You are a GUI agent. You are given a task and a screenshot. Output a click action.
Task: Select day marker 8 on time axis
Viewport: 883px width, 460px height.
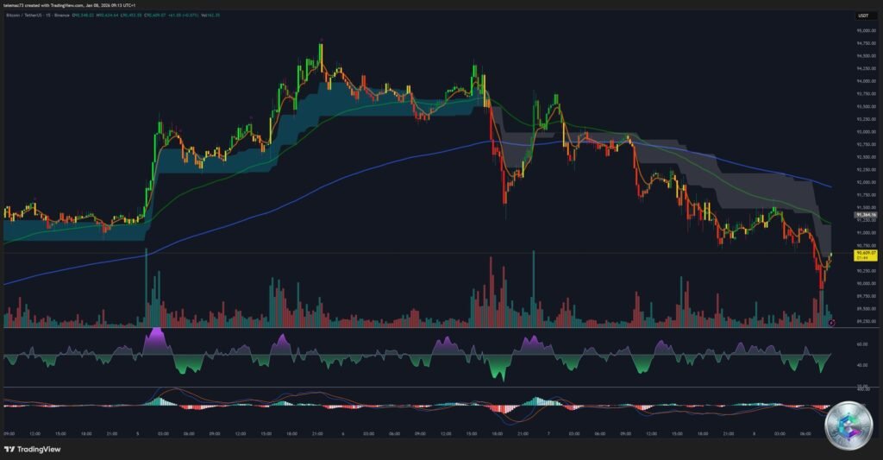point(752,433)
